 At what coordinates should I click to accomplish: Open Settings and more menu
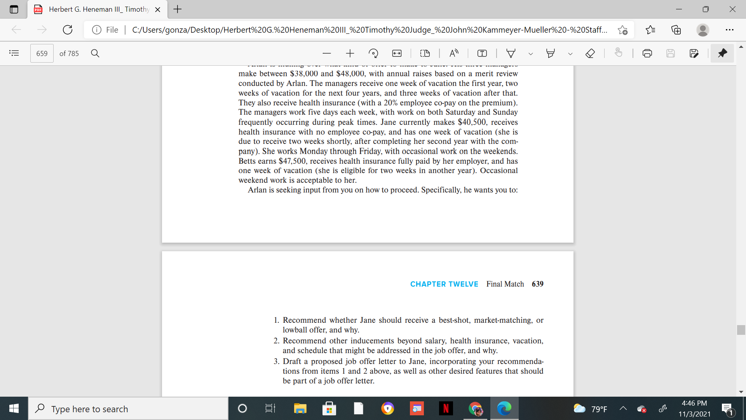tap(730, 30)
